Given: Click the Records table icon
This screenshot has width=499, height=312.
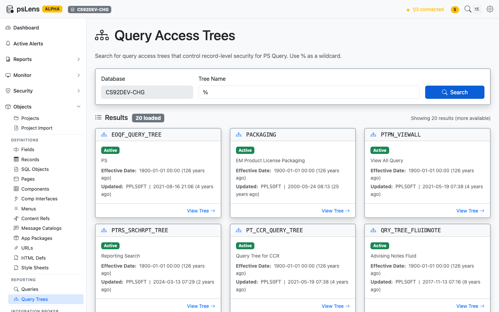Looking at the screenshot, I should [x=16, y=159].
